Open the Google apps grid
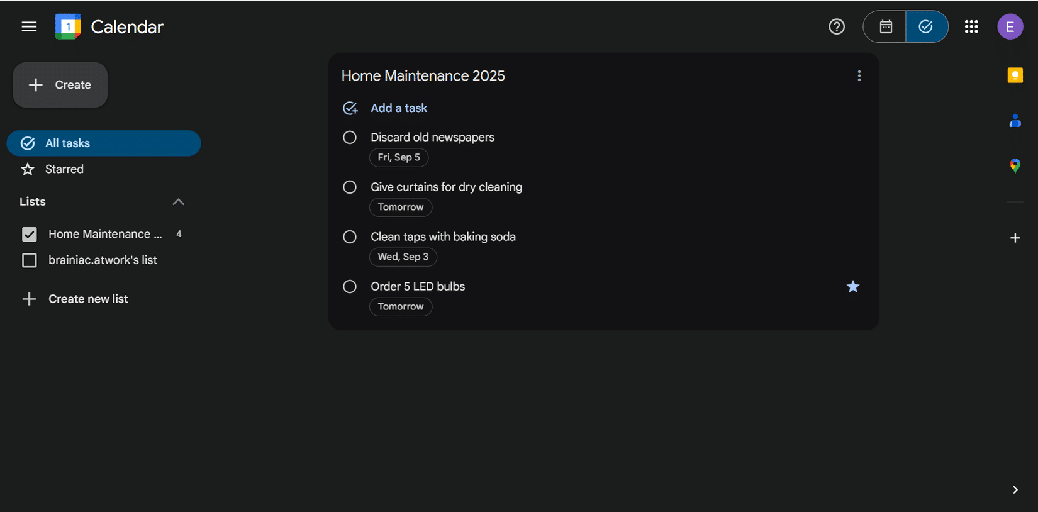 pyautogui.click(x=971, y=26)
